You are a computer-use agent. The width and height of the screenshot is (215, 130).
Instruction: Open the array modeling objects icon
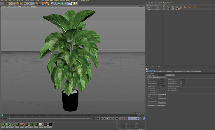[62, 4]
